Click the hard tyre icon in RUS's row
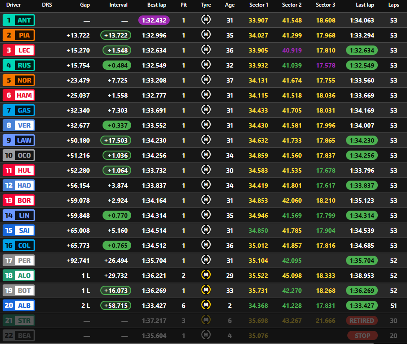This screenshot has height=344, width=407. pos(206,64)
